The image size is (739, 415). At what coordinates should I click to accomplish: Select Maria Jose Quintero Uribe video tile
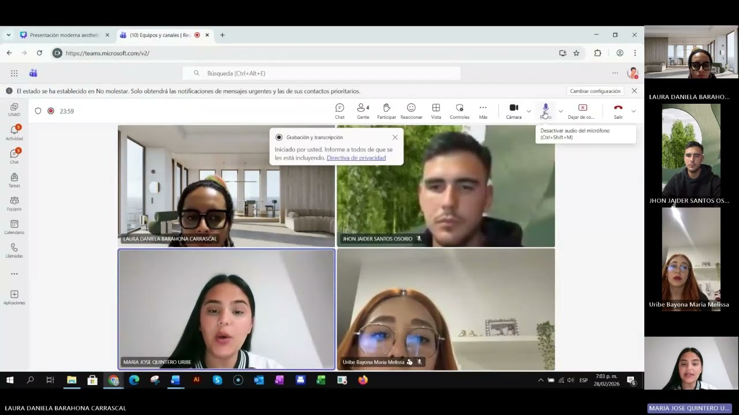(x=226, y=309)
